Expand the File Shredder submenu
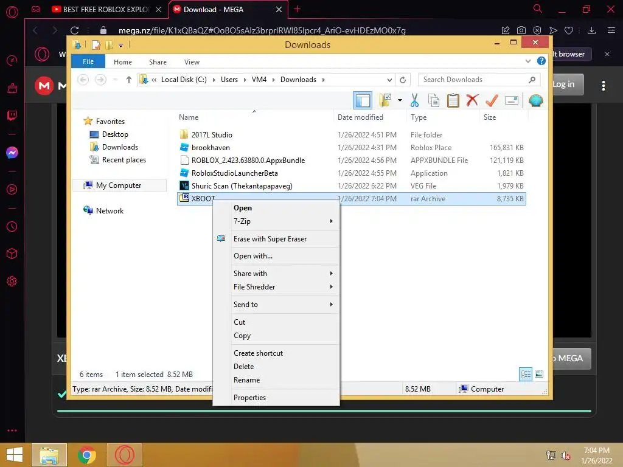Screen dimensions: 623x467 coord(276,287)
